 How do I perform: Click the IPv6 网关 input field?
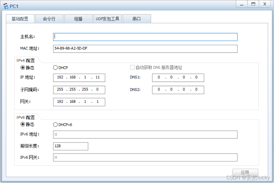pos(145,157)
